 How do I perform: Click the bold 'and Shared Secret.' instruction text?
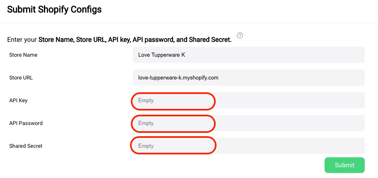(204, 40)
